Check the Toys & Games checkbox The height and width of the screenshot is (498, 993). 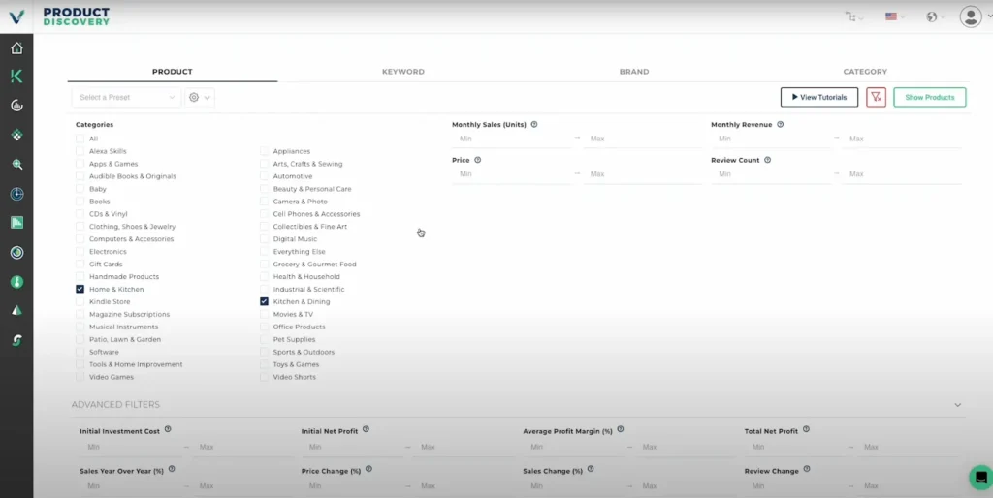[x=264, y=364]
